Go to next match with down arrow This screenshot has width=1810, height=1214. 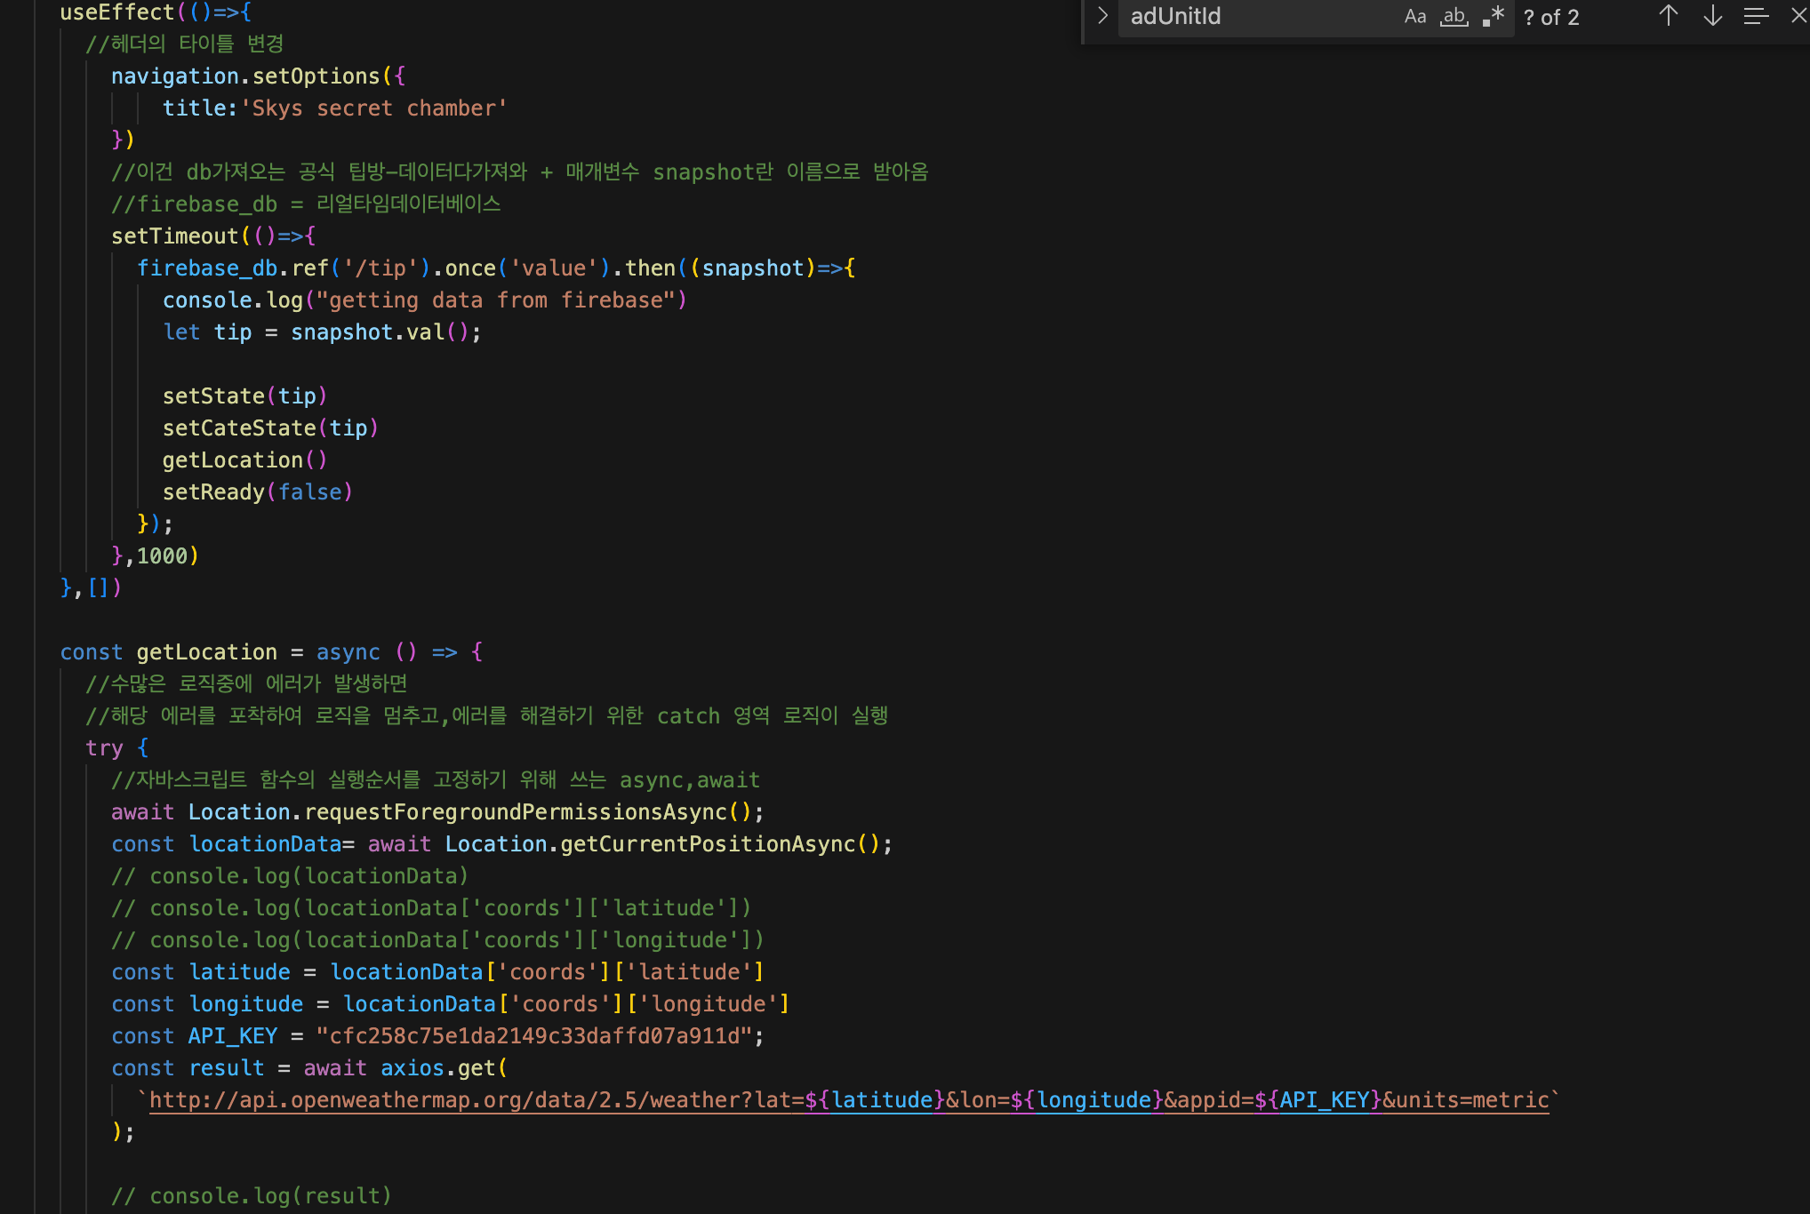pyautogui.click(x=1713, y=16)
